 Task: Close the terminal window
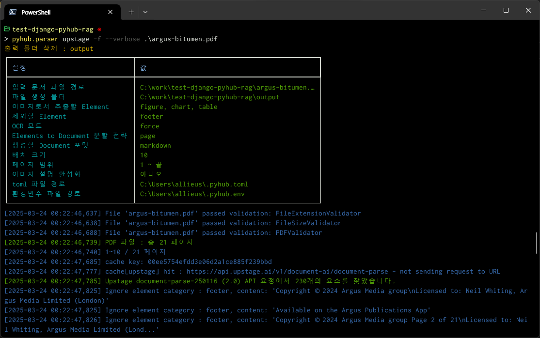(x=528, y=10)
